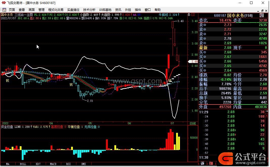Image resolution: width=270 pixels, height=167 pixels.
Task: Open the 技术分析 menu
Action: (89, 10)
